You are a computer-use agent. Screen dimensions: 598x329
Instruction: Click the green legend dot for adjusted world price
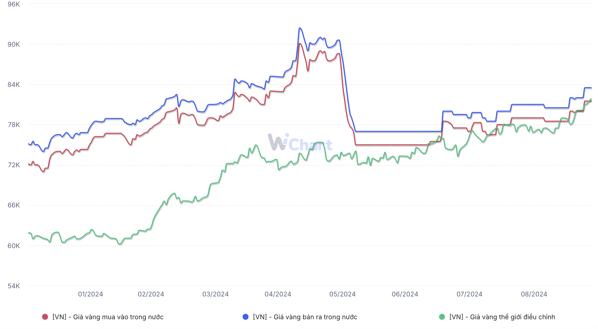[442, 317]
